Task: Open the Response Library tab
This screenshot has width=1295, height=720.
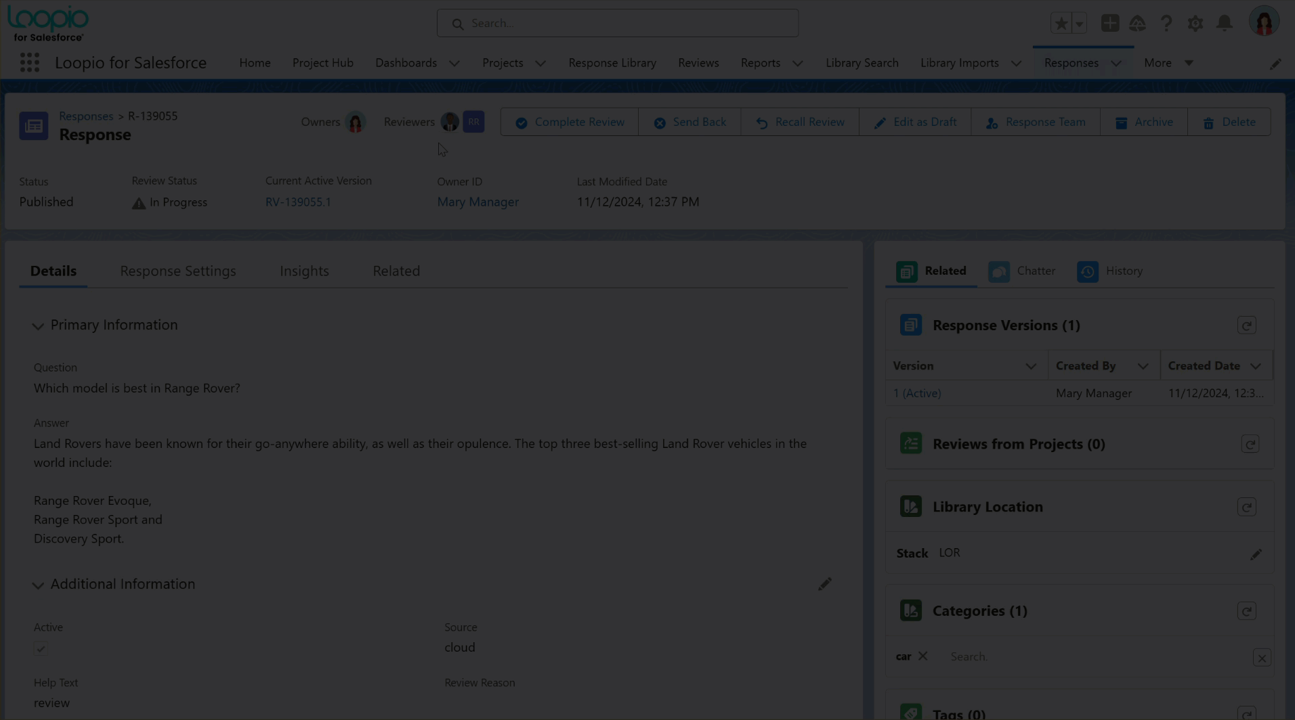Action: (x=612, y=63)
